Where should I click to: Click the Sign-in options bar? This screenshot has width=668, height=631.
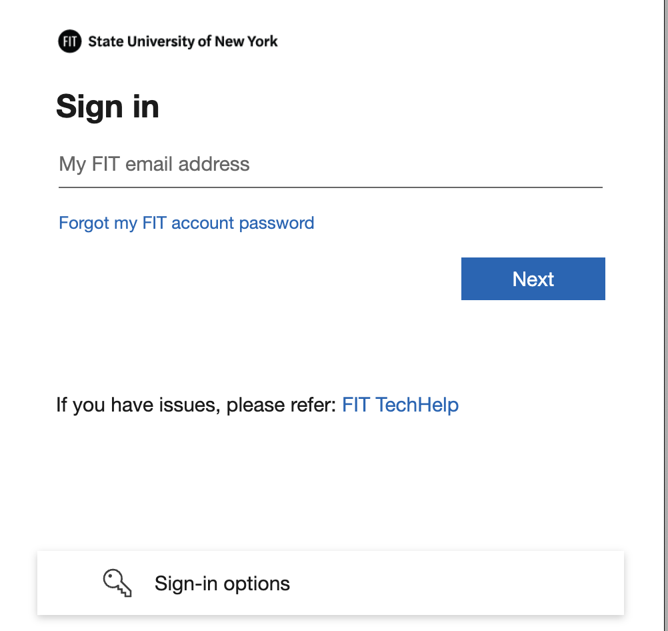point(331,582)
